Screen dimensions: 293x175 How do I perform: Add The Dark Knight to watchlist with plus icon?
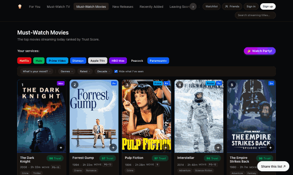61,147
